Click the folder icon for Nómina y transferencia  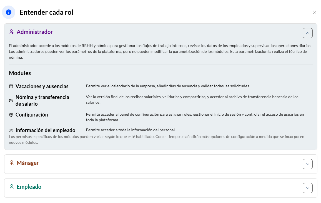pos(11,101)
